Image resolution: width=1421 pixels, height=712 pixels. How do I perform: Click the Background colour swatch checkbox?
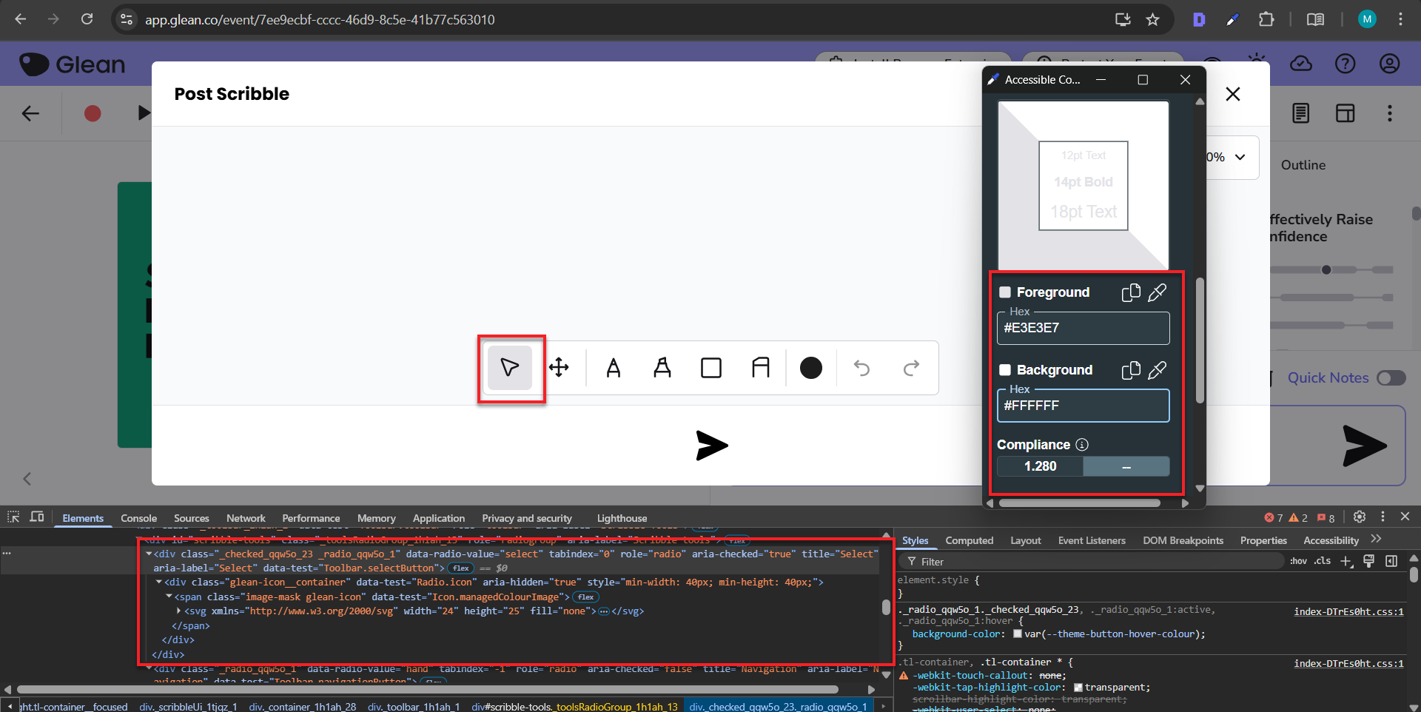[1005, 370]
